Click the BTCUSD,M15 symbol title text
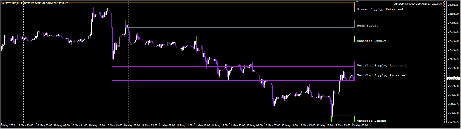This screenshot has height=129, width=461. pyautogui.click(x=14, y=4)
